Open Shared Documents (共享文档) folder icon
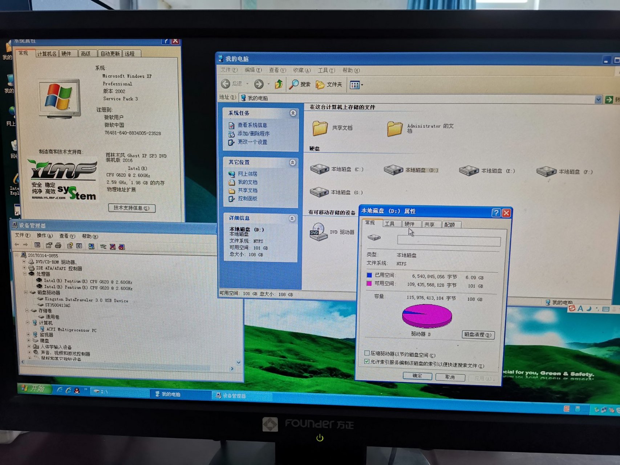 click(320, 128)
